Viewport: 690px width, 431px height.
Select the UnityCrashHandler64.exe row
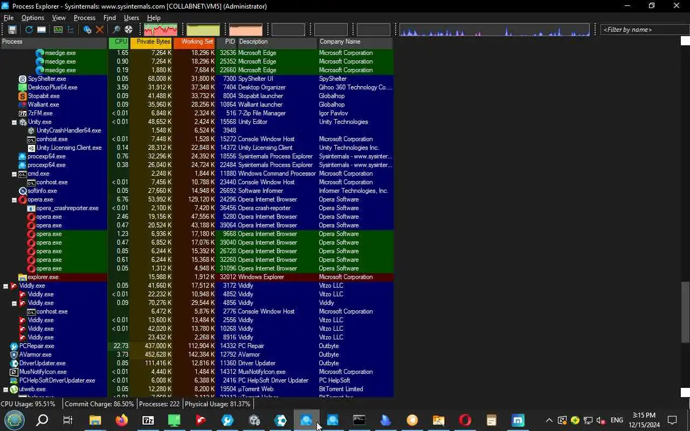pos(197,130)
